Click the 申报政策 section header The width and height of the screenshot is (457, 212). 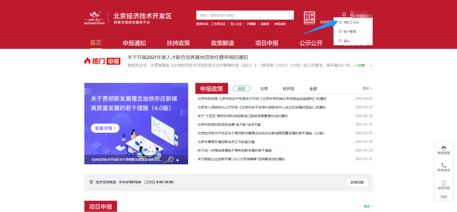coord(212,89)
